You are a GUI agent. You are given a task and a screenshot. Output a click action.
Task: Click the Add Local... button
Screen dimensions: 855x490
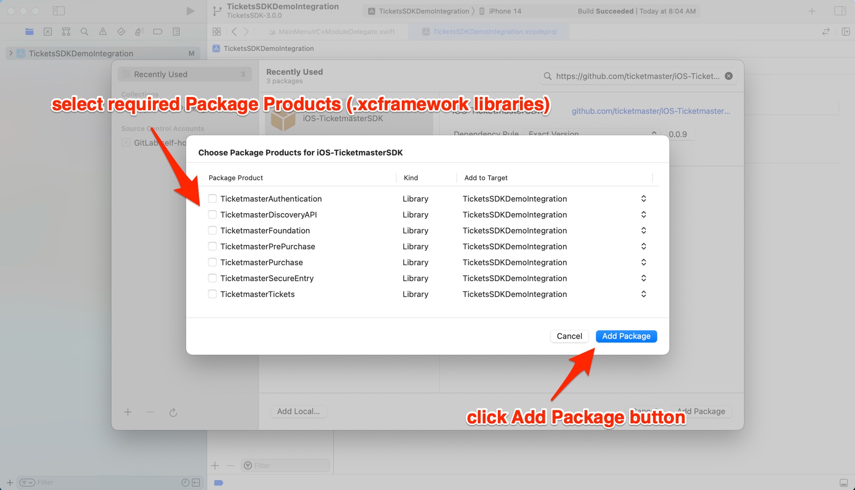coord(298,412)
